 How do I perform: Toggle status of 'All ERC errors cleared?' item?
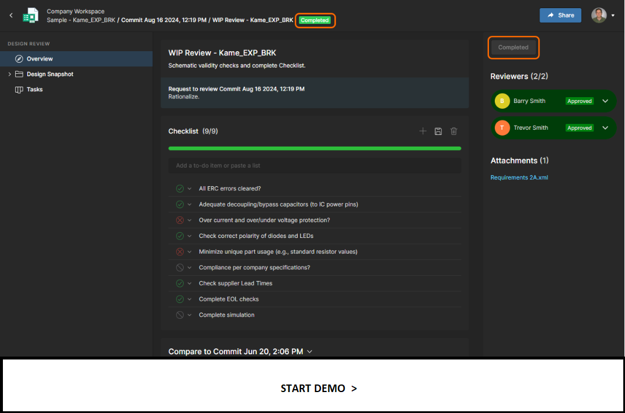pyautogui.click(x=180, y=188)
